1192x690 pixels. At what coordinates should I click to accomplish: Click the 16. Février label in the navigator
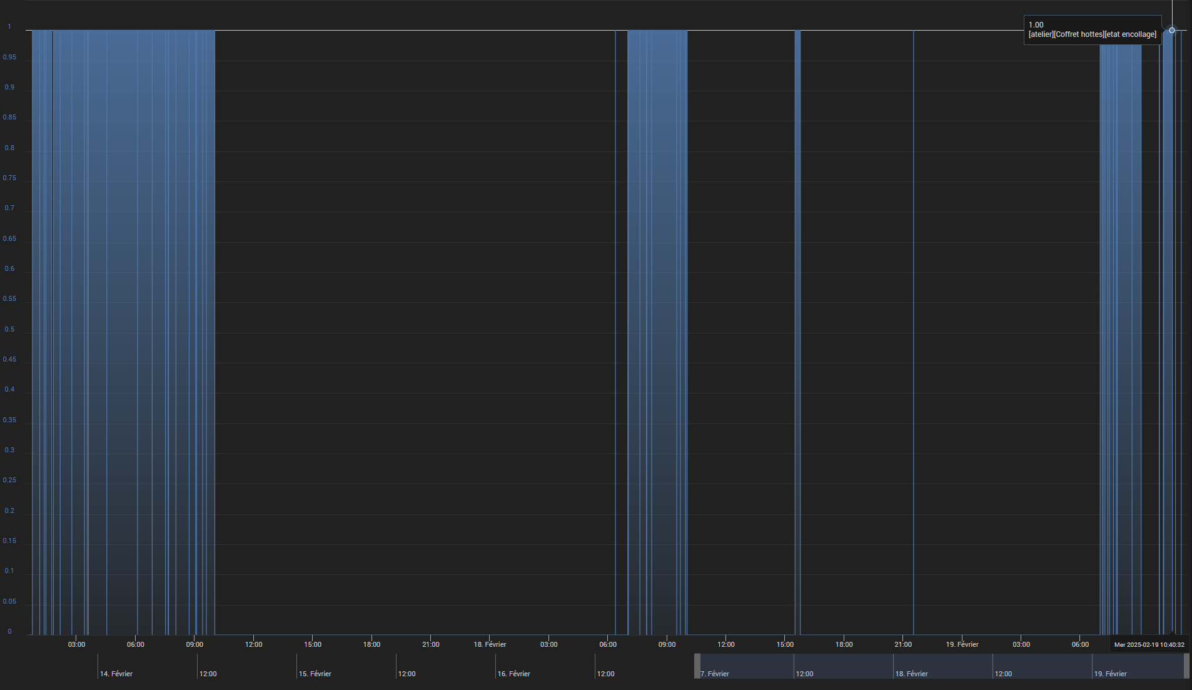pos(514,674)
